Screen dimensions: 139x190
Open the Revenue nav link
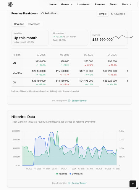(100, 4)
